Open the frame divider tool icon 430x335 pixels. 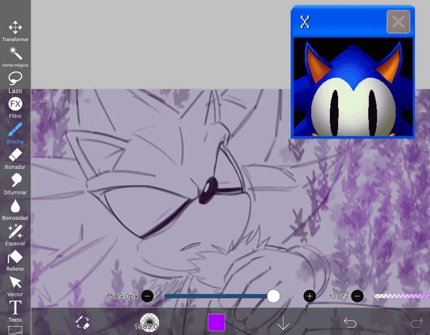point(15,330)
